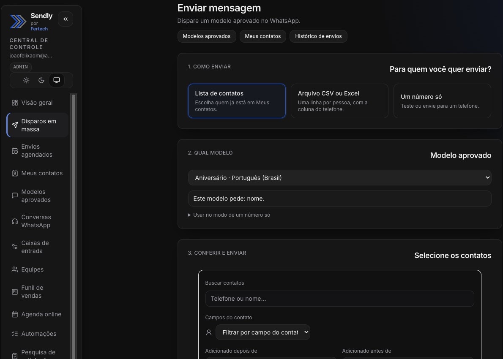Click the sidebar vertical scrollbar
This screenshot has height=359, width=503.
[74, 226]
